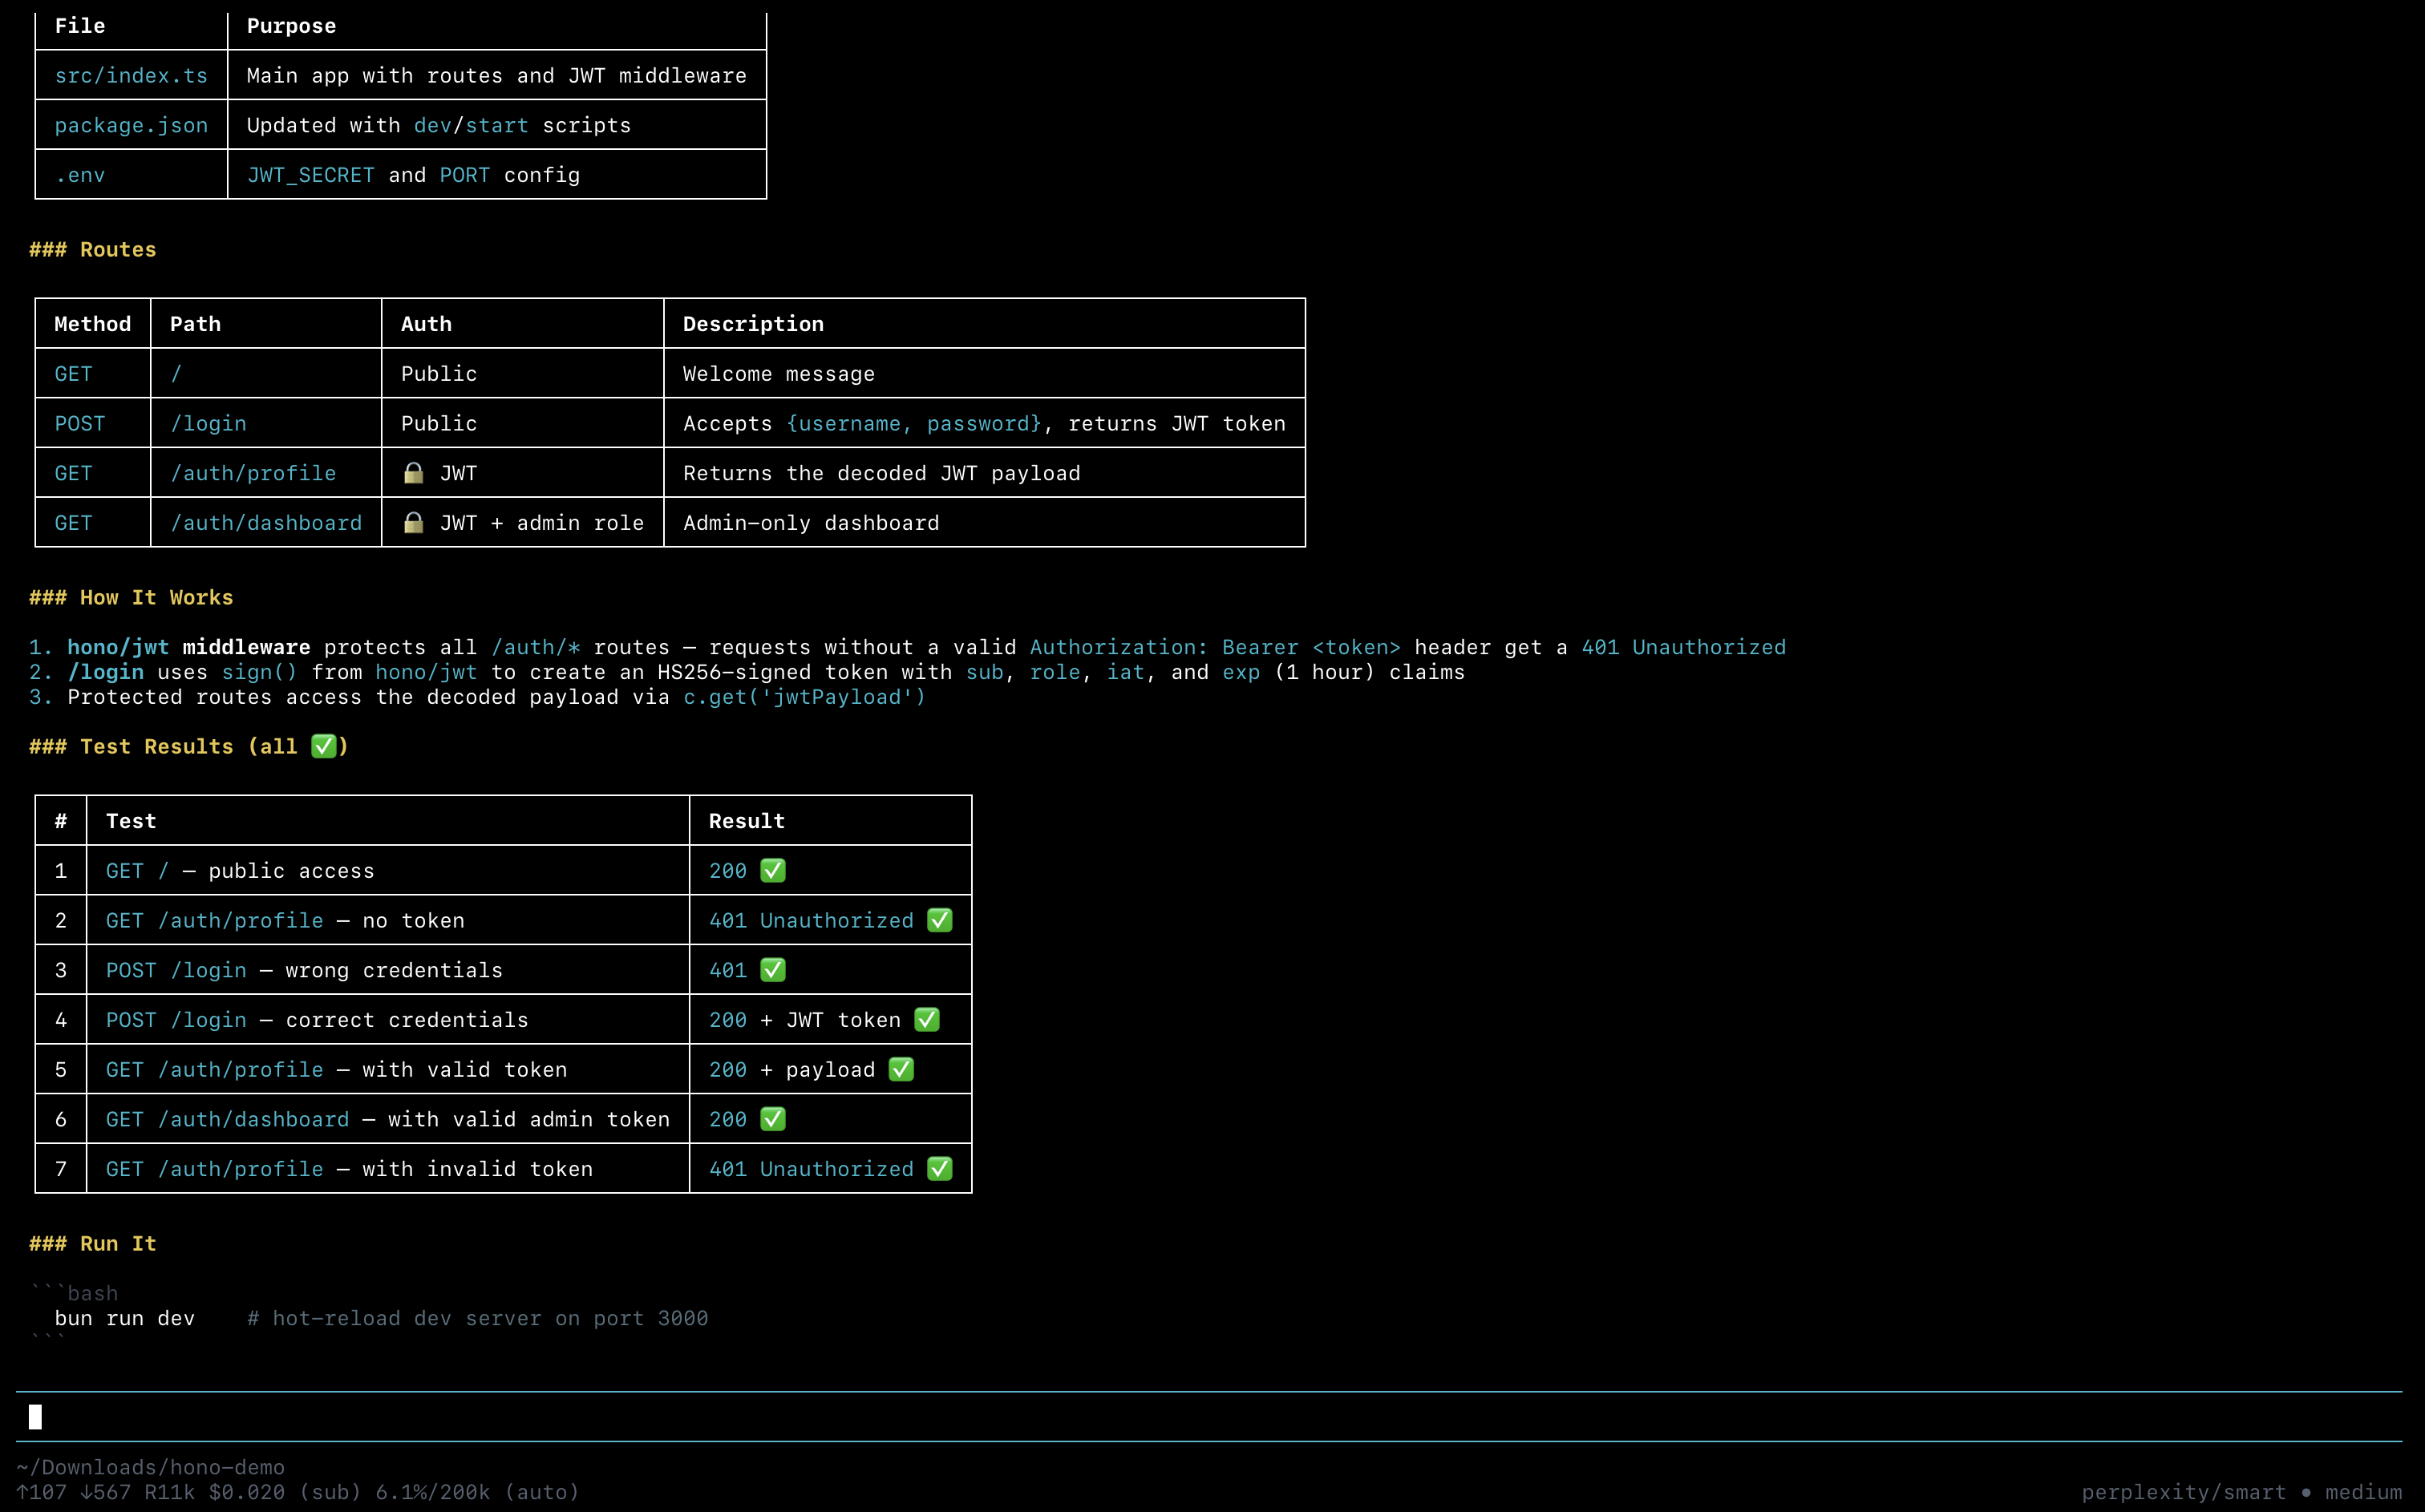Click checkmark next to 200 public access
The width and height of the screenshot is (2425, 1512).
pos(773,870)
